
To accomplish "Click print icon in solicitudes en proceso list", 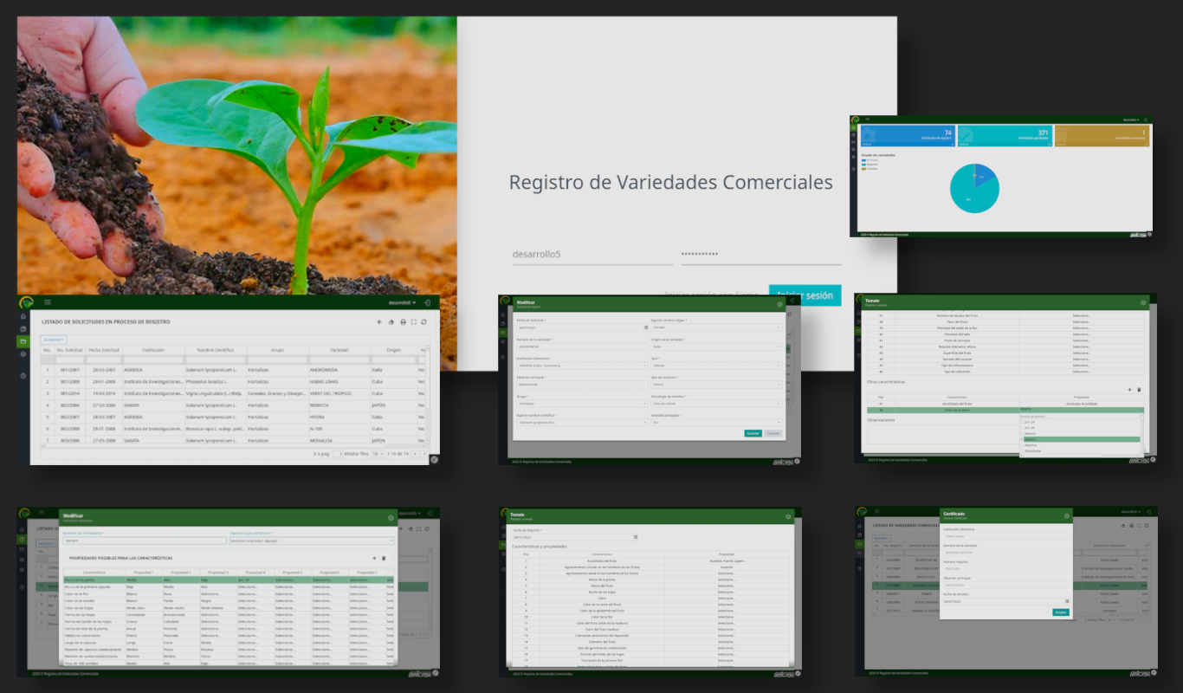I will pos(402,322).
